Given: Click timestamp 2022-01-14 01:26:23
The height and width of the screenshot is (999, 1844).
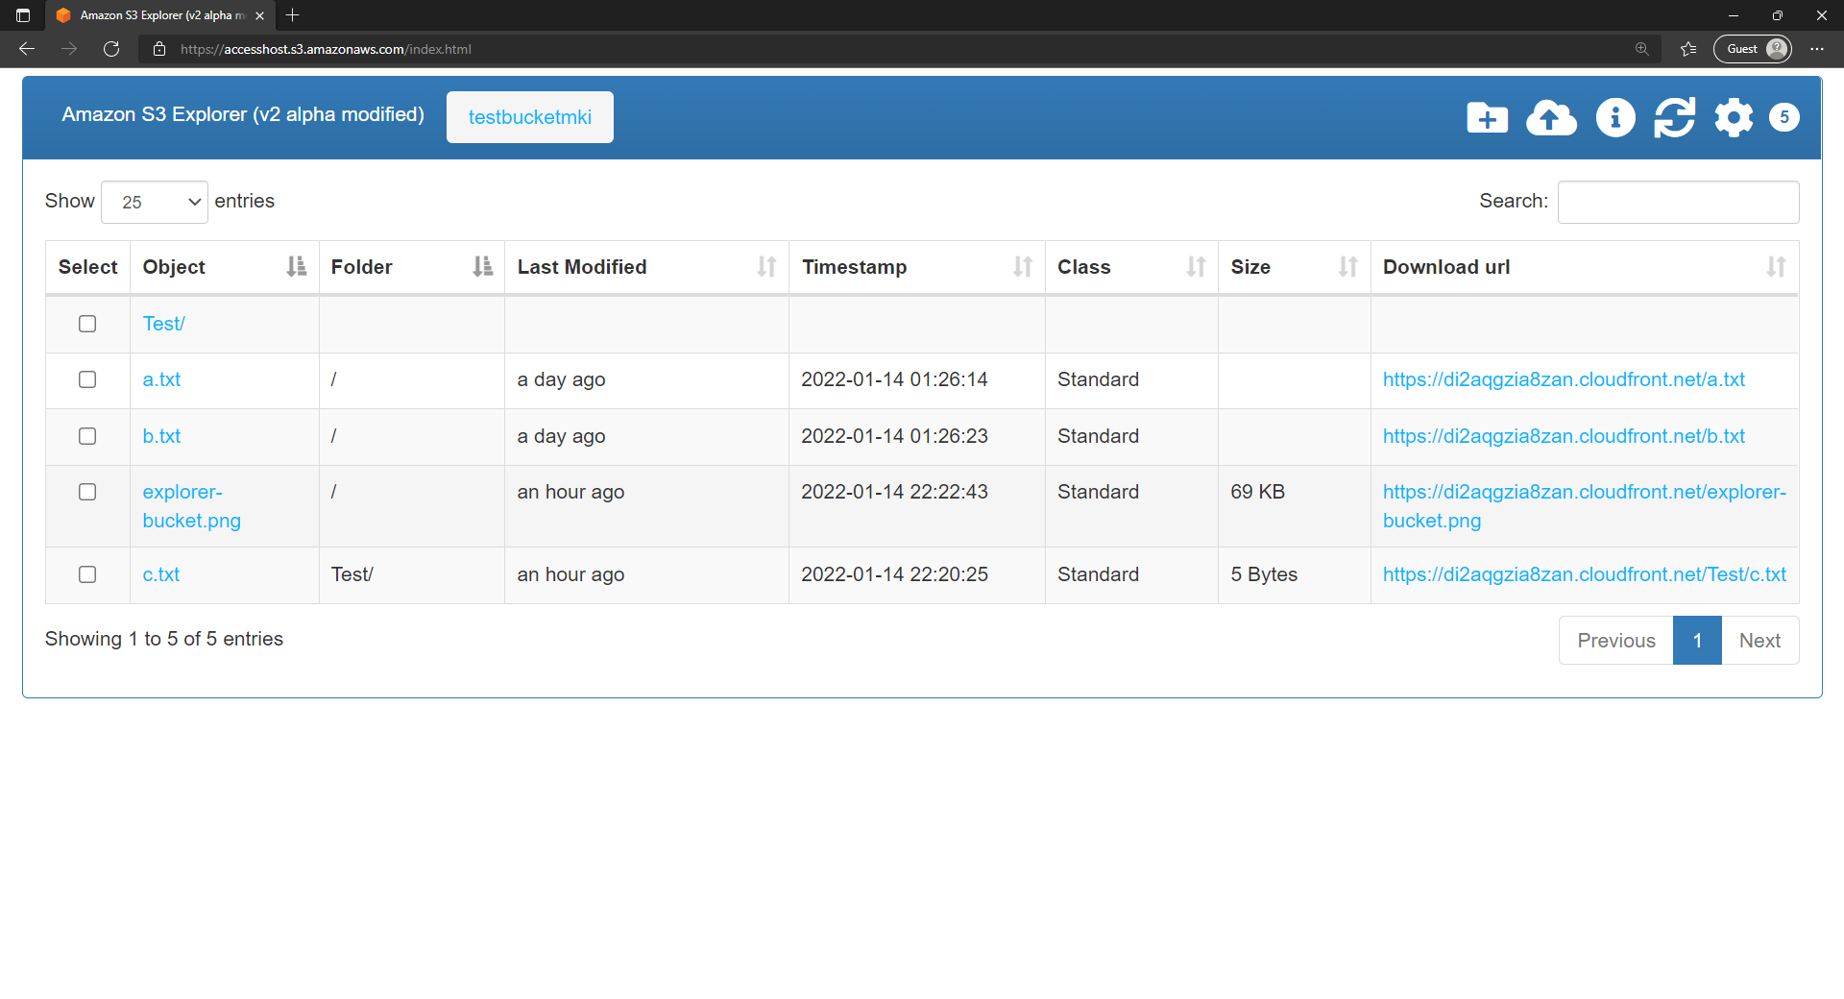Looking at the screenshot, I should tap(894, 436).
